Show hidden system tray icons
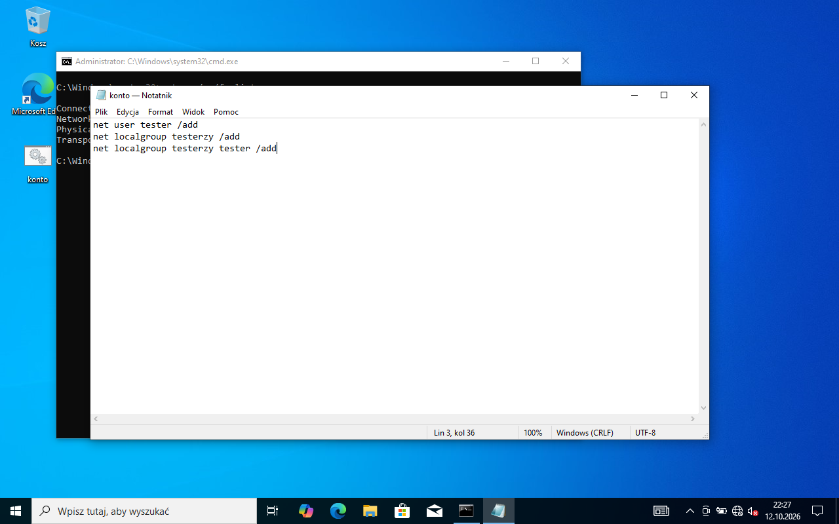The image size is (839, 524). click(690, 511)
